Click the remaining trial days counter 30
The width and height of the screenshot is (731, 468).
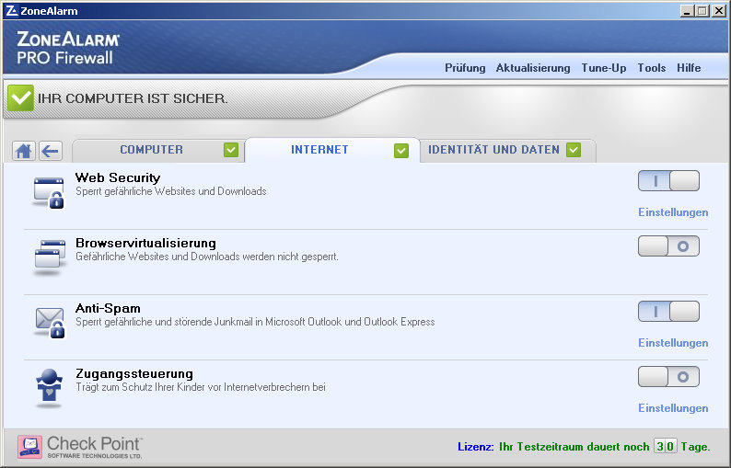click(x=666, y=447)
